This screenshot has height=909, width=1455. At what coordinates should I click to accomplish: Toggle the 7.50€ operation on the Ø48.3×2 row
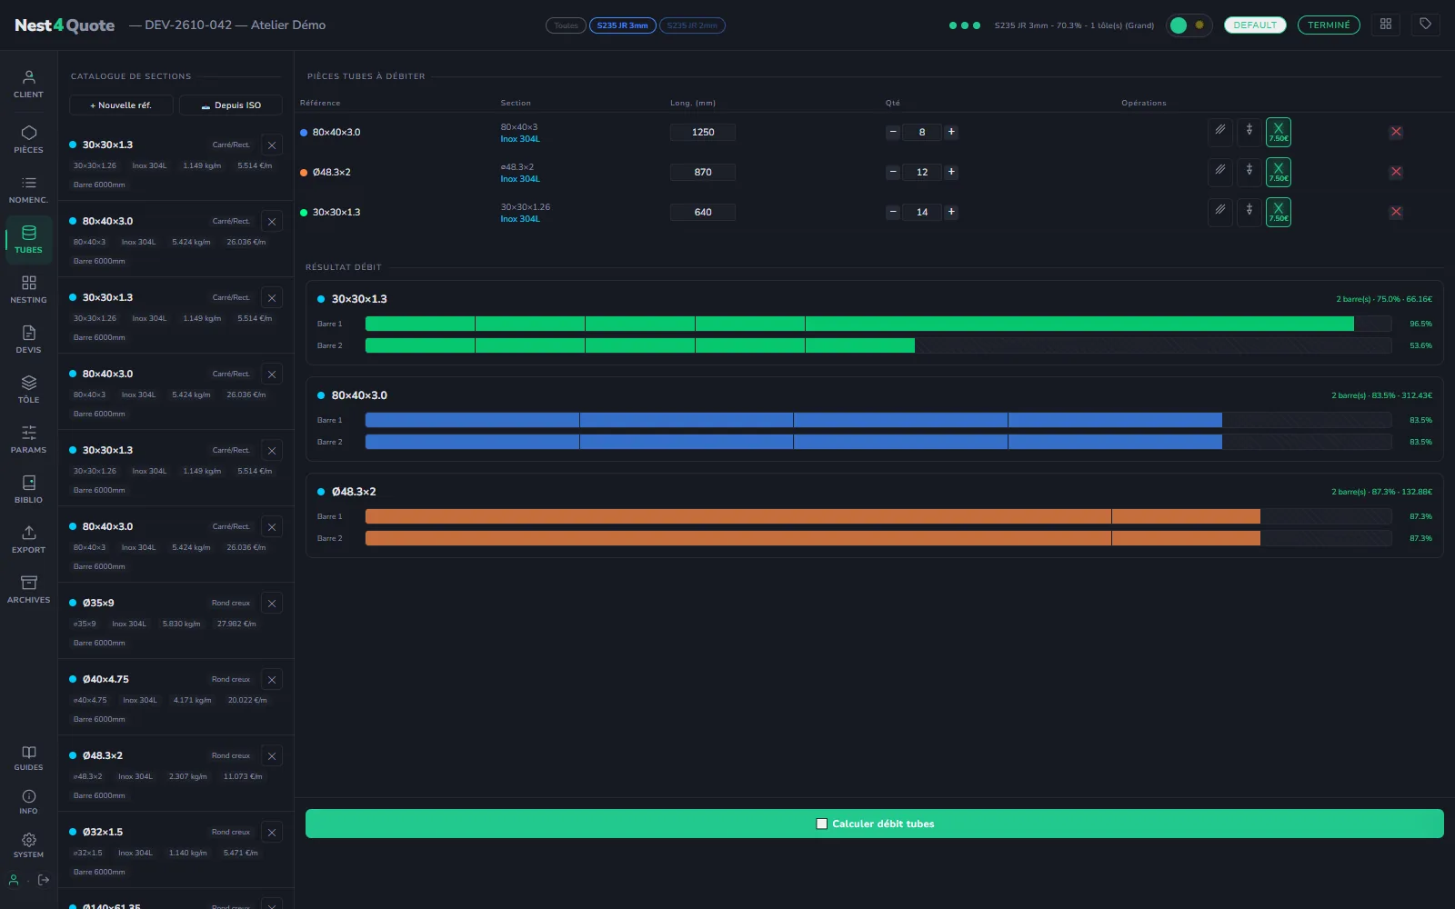(1279, 172)
